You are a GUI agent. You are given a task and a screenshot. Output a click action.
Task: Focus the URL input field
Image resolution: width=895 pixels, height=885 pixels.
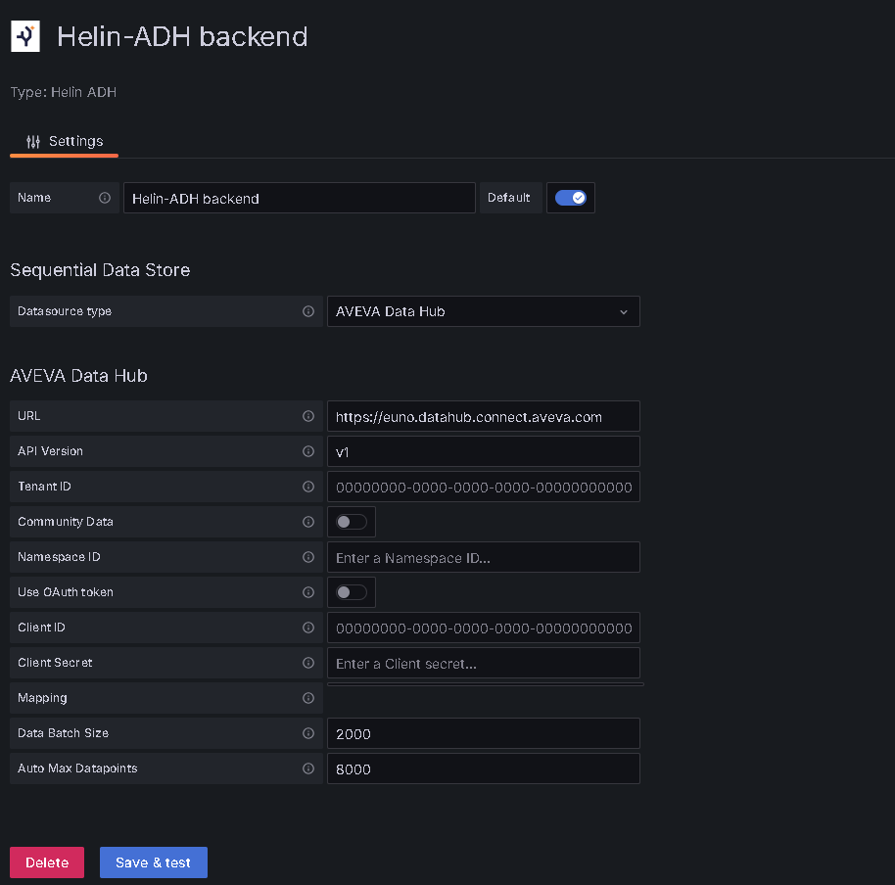click(484, 416)
